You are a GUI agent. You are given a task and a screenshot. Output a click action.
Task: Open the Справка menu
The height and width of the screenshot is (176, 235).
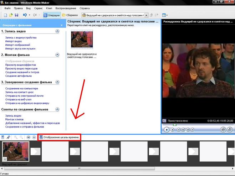(85, 8)
